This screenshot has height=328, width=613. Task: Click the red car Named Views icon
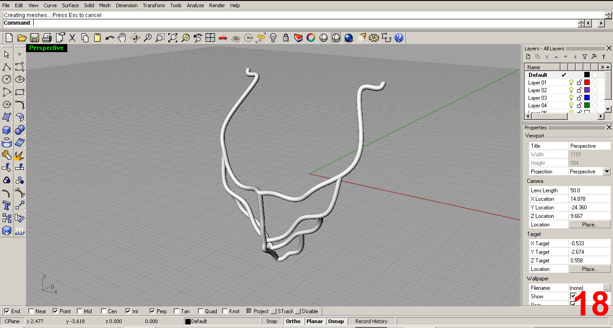pos(223,38)
